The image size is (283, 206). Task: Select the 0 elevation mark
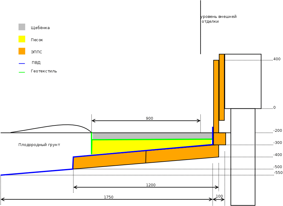(x=275, y=108)
